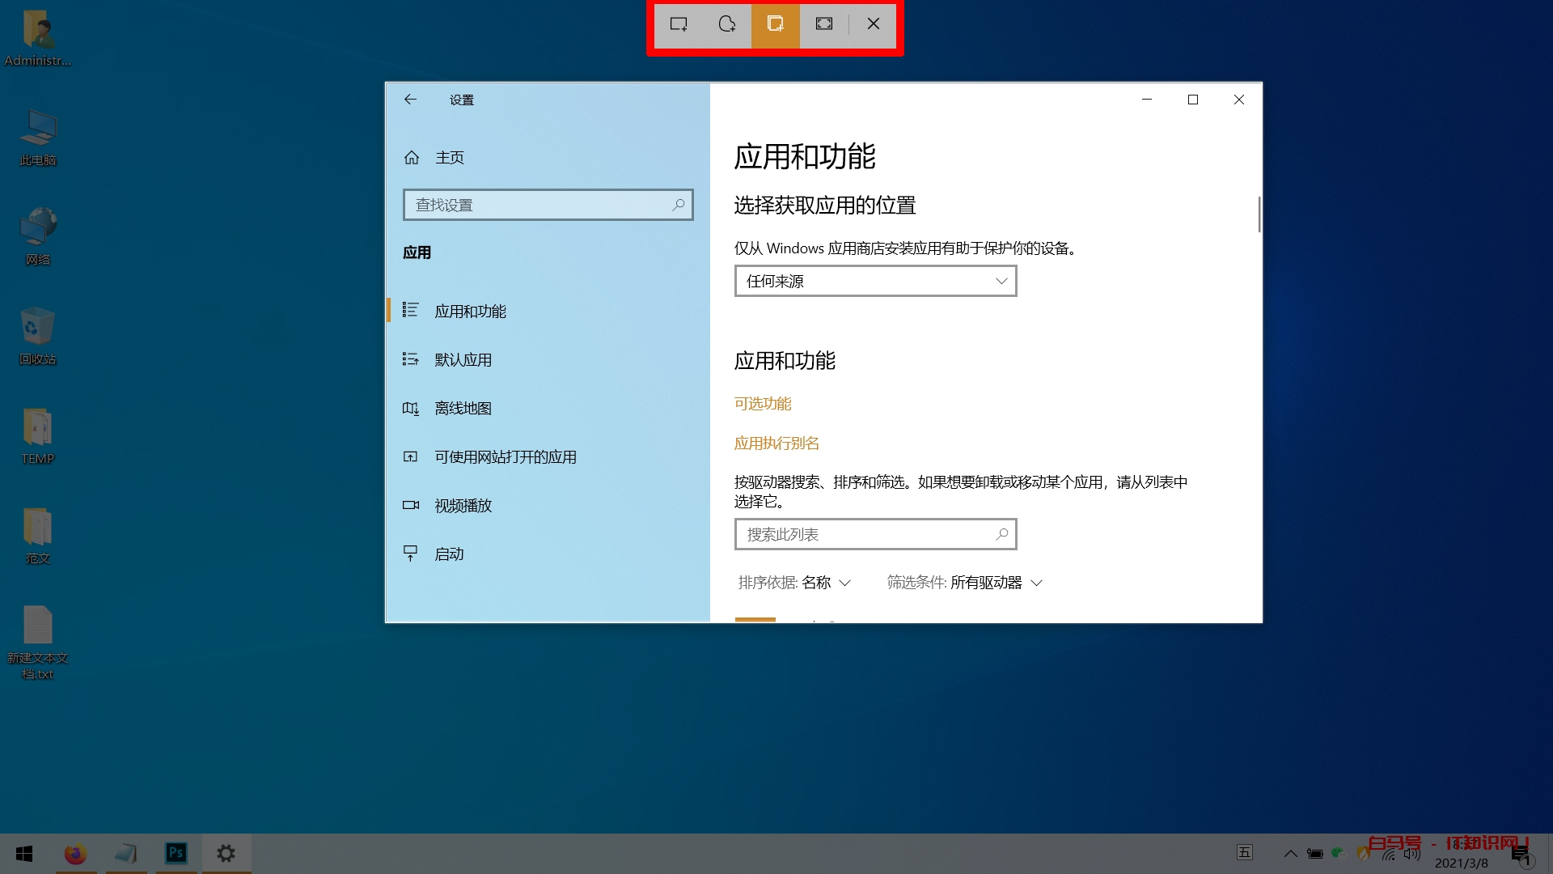This screenshot has height=874, width=1553.
Task: Open the 视频播放 settings section
Action: (463, 505)
